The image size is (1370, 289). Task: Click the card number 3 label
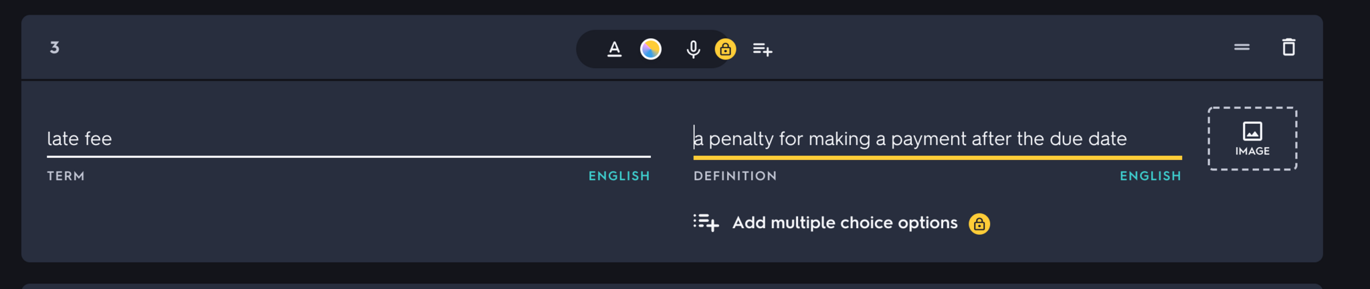[54, 47]
